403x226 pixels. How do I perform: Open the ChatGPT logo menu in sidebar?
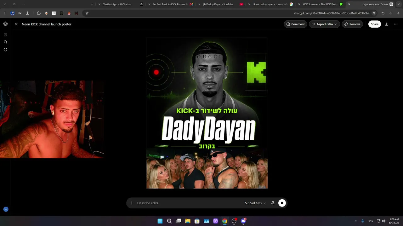(5, 24)
